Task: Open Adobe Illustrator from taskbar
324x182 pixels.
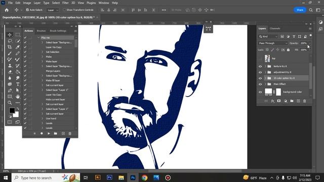Action: (x=98, y=177)
